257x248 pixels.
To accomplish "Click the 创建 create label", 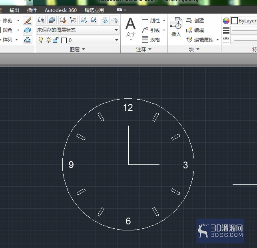I will tap(199, 21).
